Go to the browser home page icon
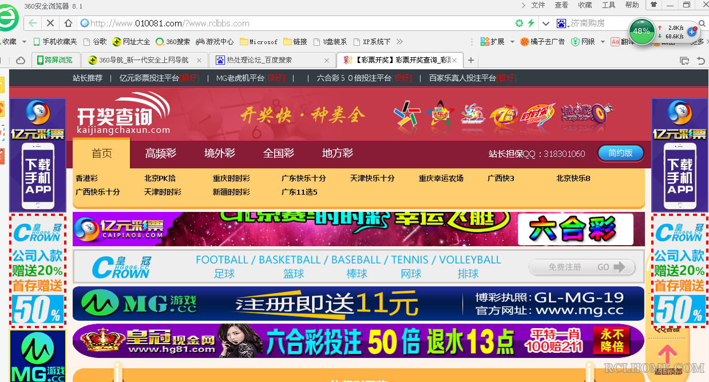The height and width of the screenshot is (382, 709). click(68, 23)
